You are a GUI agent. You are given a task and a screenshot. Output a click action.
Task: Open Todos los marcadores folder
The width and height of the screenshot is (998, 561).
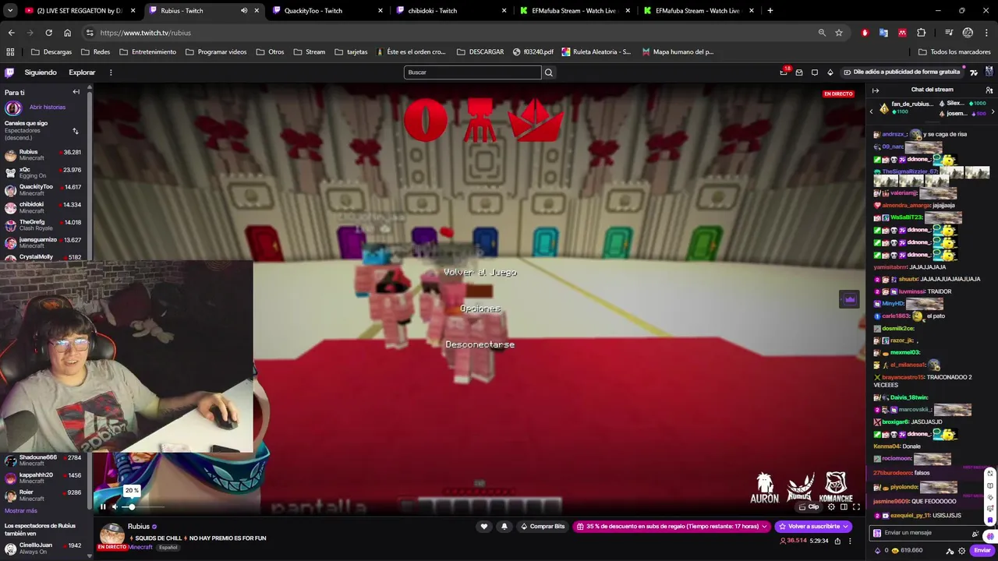click(x=954, y=52)
